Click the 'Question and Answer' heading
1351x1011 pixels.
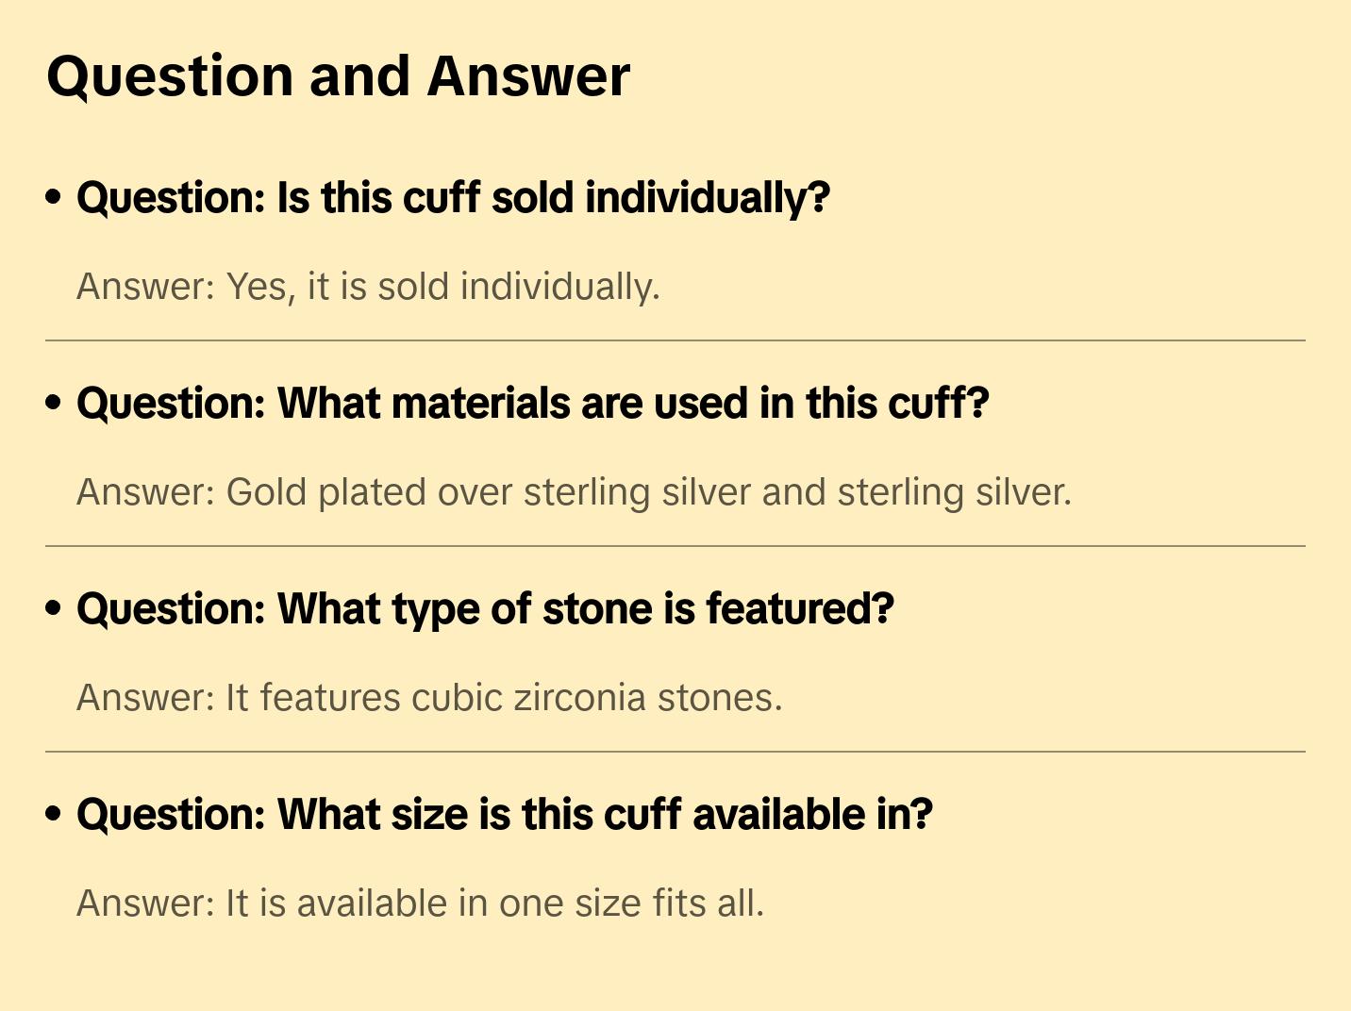(338, 76)
